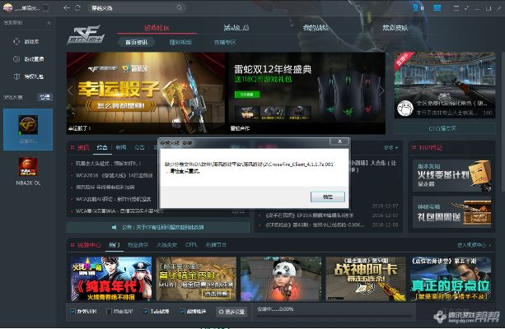Click the 游戏库 sidebar icon
The height and width of the screenshot is (329, 505).
pyautogui.click(x=16, y=41)
